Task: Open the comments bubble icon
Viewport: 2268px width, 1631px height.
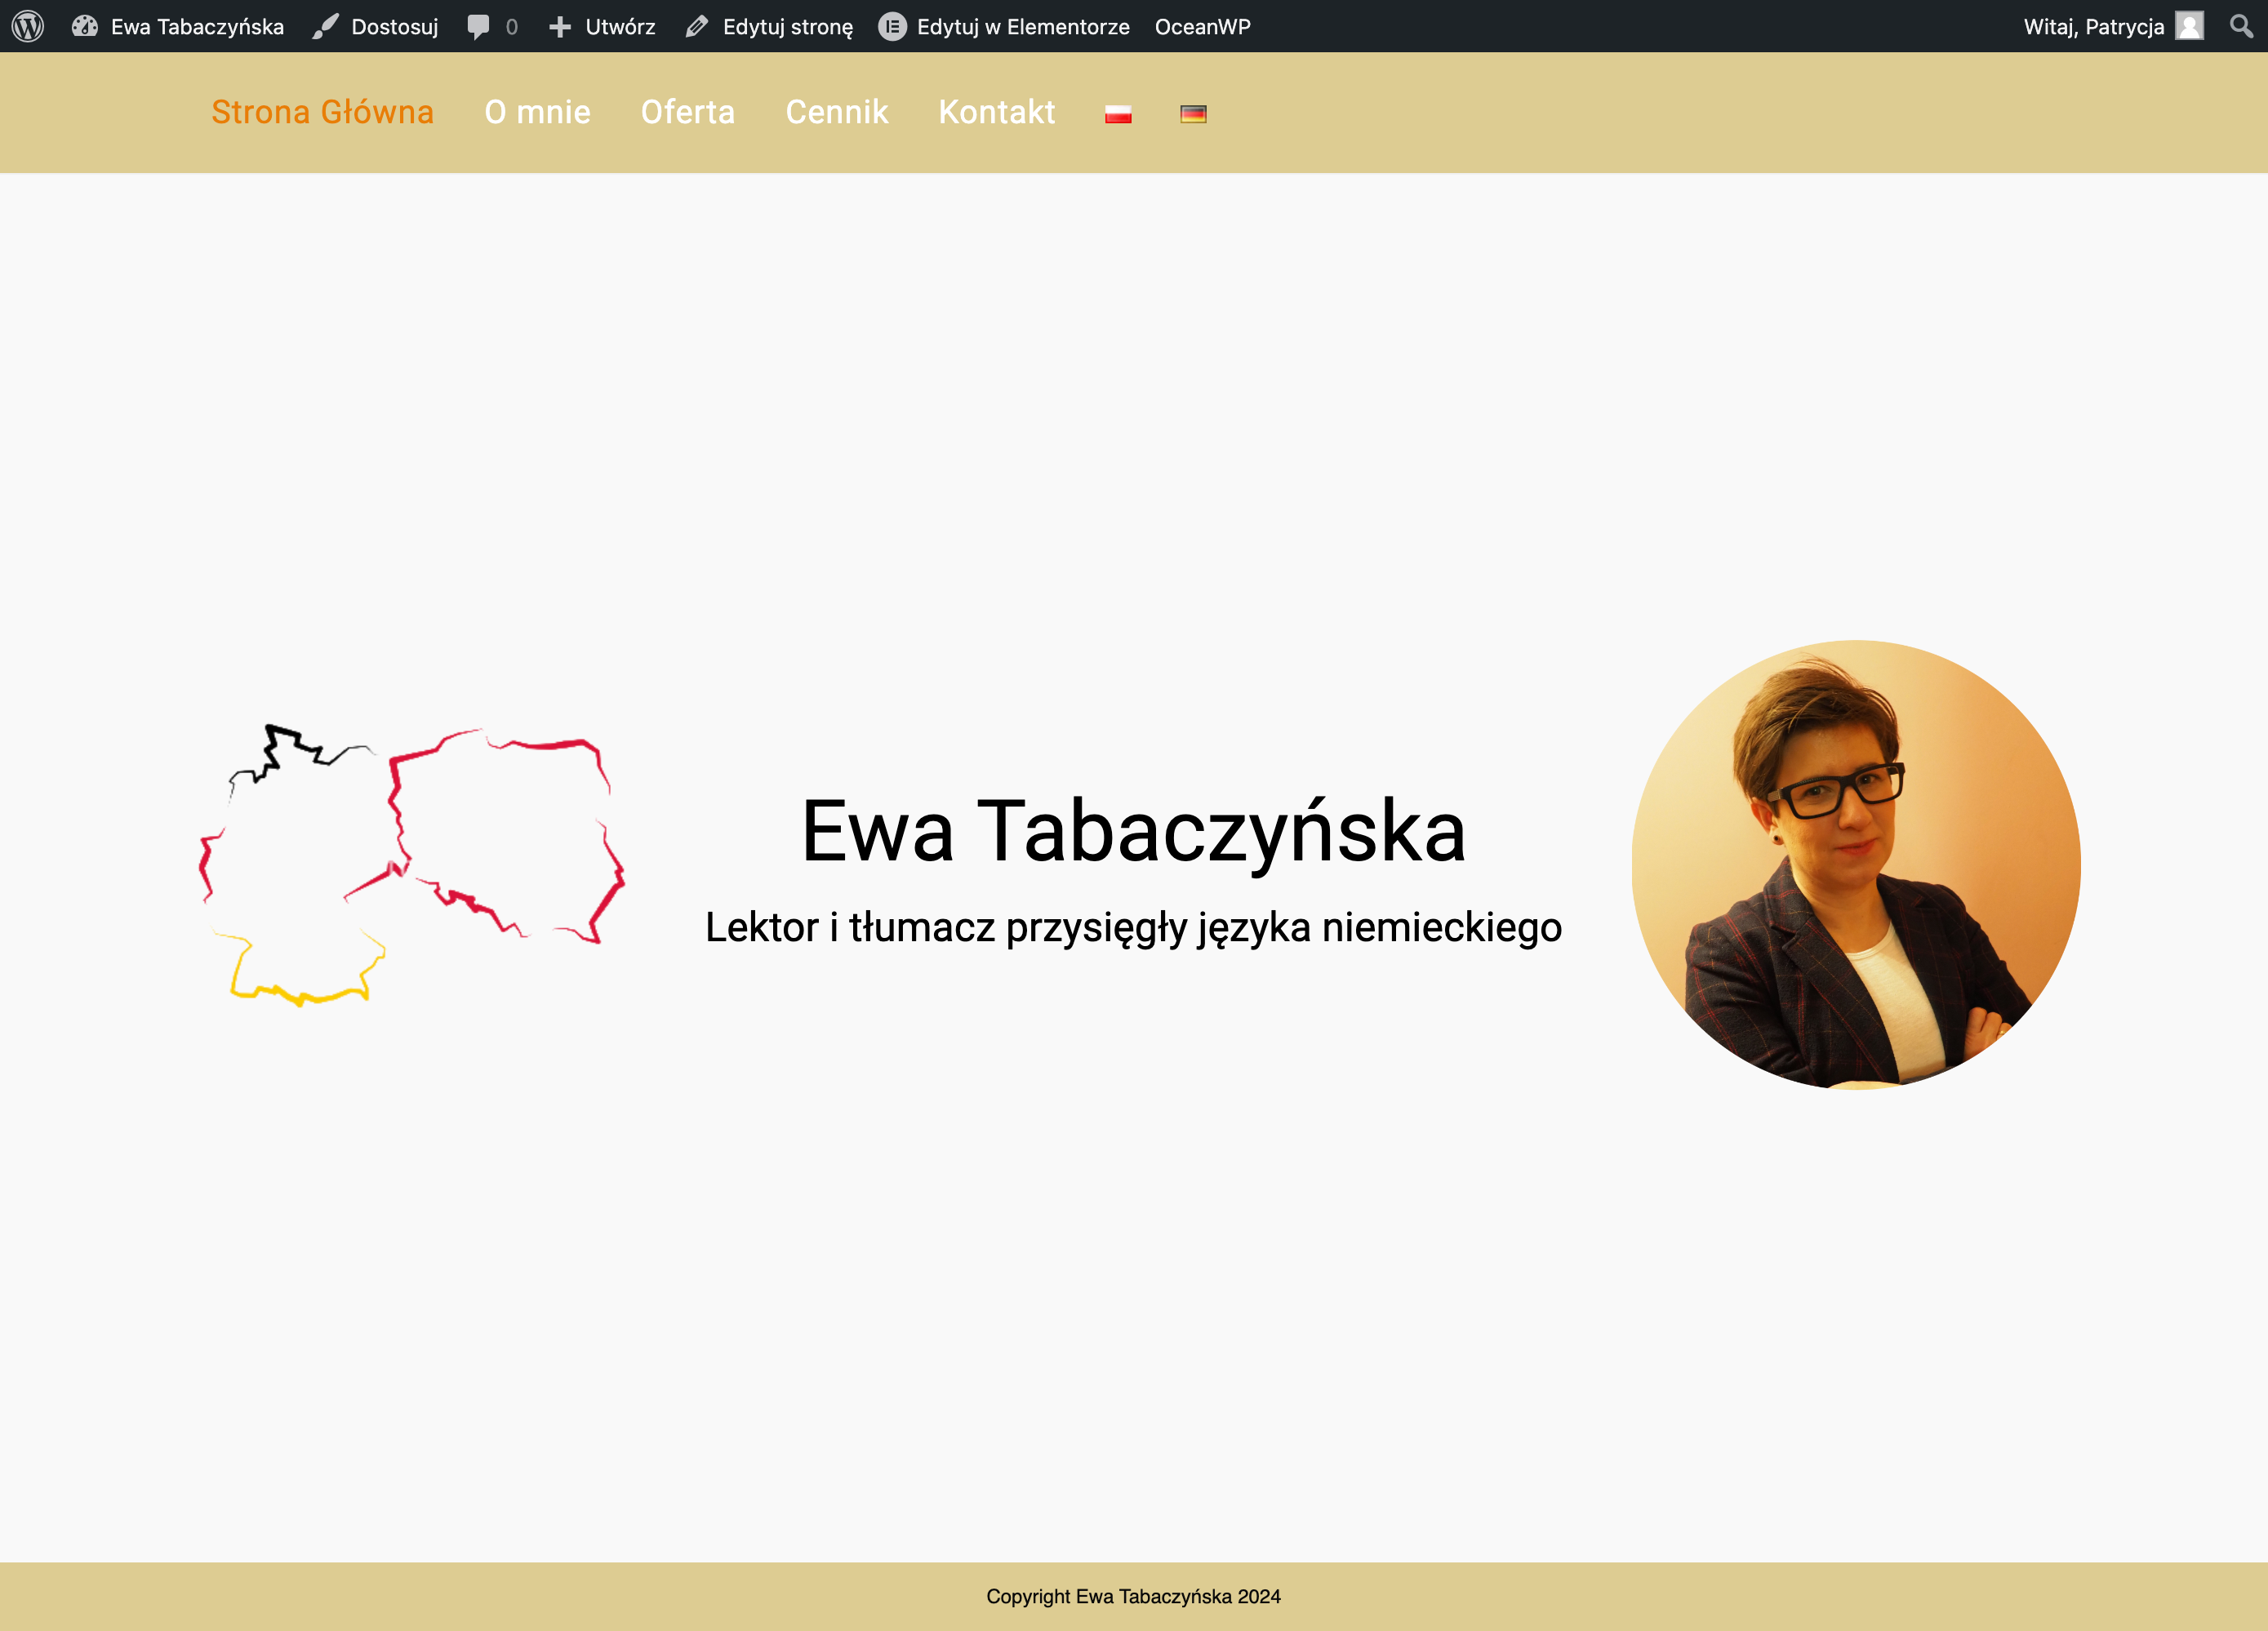Action: tap(478, 26)
